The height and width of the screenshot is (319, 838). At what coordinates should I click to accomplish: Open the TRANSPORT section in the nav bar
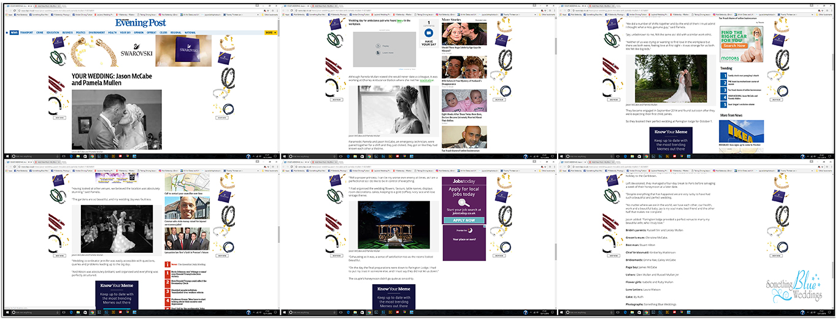click(26, 32)
